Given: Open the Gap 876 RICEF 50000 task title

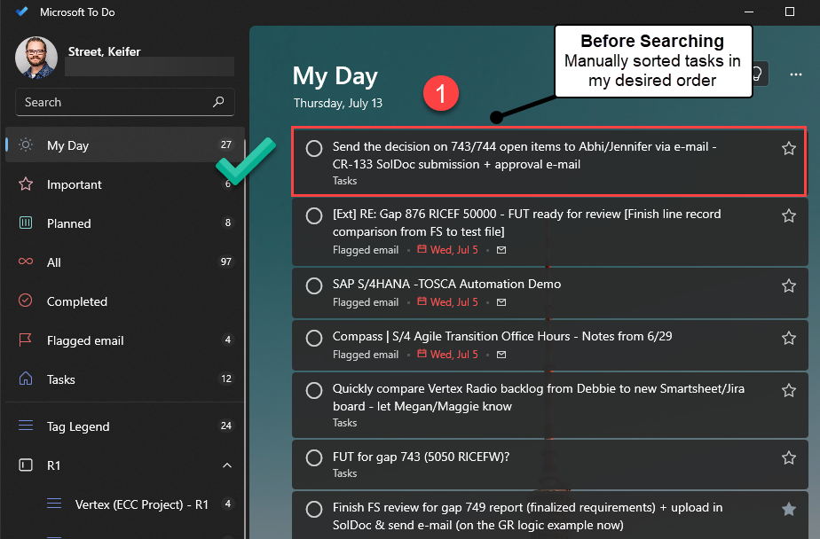Looking at the screenshot, I should pyautogui.click(x=526, y=223).
